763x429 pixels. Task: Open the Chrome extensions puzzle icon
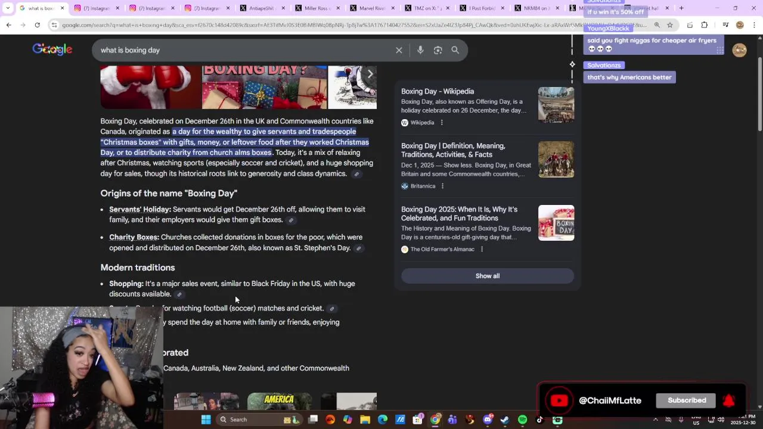click(705, 25)
